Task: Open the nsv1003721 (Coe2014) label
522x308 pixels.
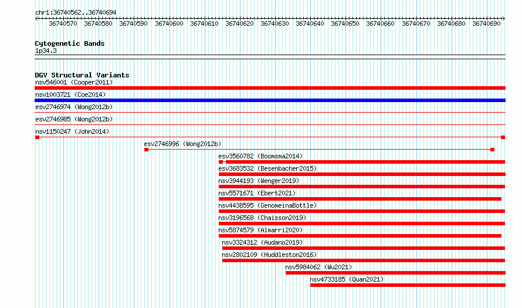Action: pos(70,94)
